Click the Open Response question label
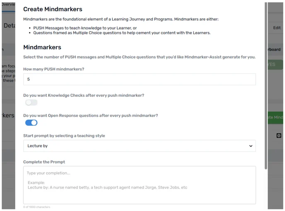The height and width of the screenshot is (211, 285). click(x=91, y=115)
